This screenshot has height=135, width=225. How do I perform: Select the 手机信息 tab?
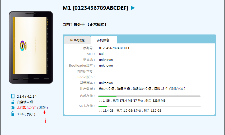pos(104,40)
